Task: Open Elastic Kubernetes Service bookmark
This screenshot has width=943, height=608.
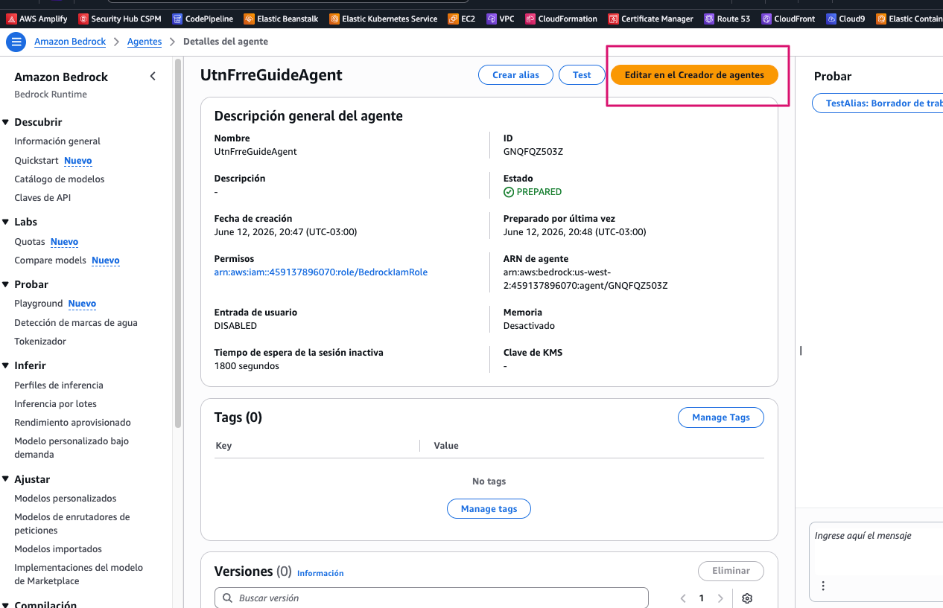Action: [383, 19]
